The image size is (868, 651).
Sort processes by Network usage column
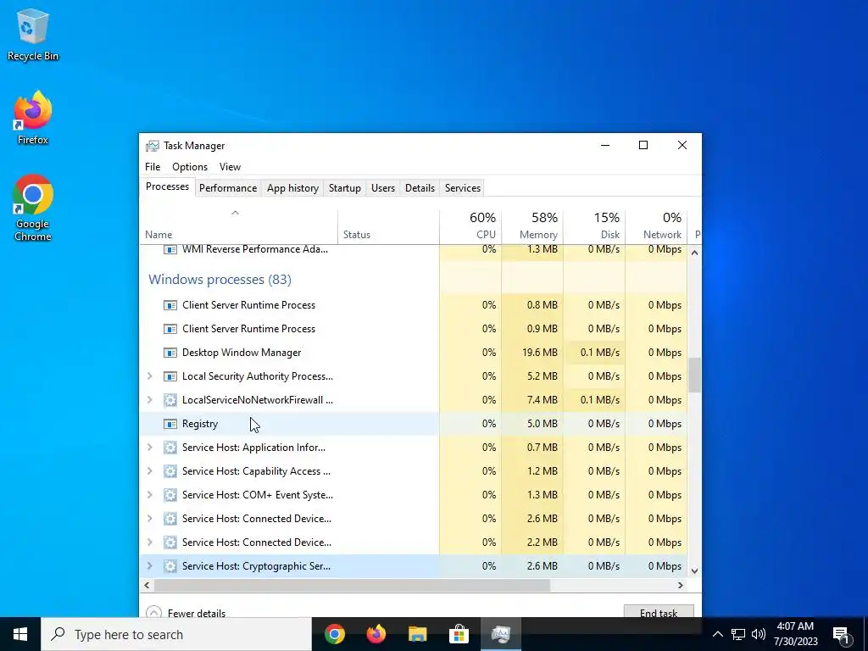tap(657, 226)
